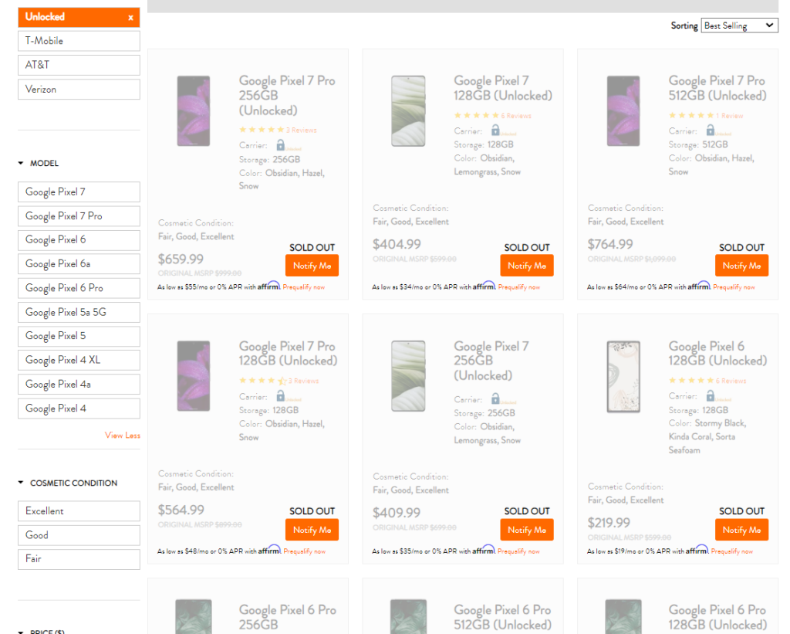This screenshot has height=634, width=790.
Task: Open Google Pixel 6 128GB product image
Action: pyautogui.click(x=623, y=376)
